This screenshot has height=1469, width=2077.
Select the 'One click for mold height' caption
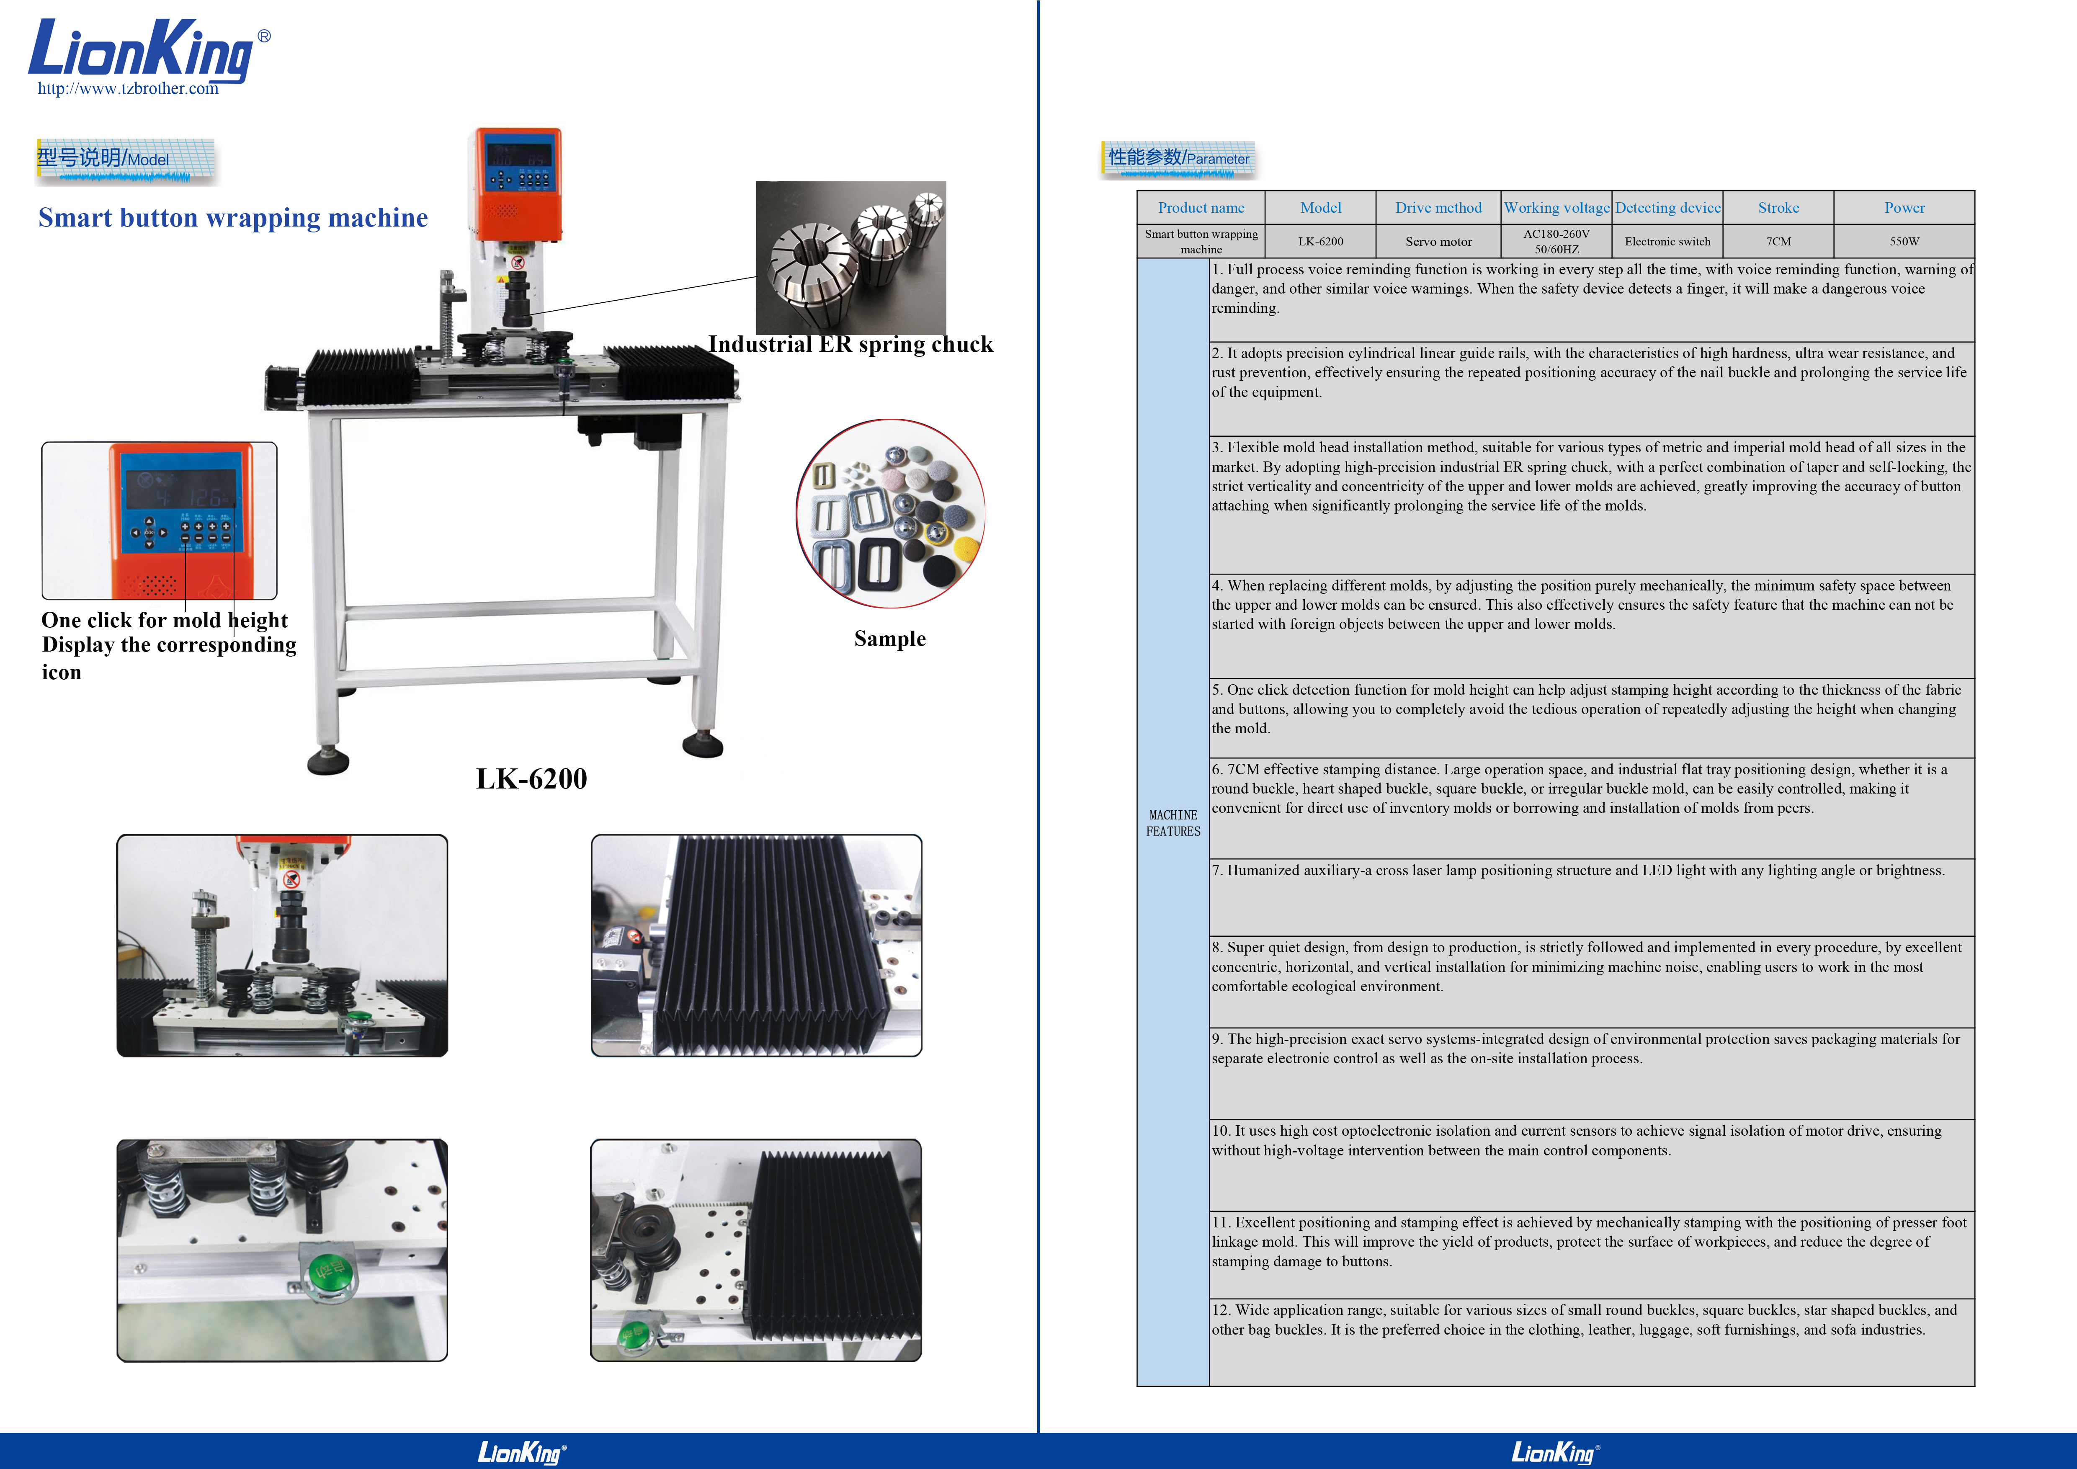click(x=165, y=621)
